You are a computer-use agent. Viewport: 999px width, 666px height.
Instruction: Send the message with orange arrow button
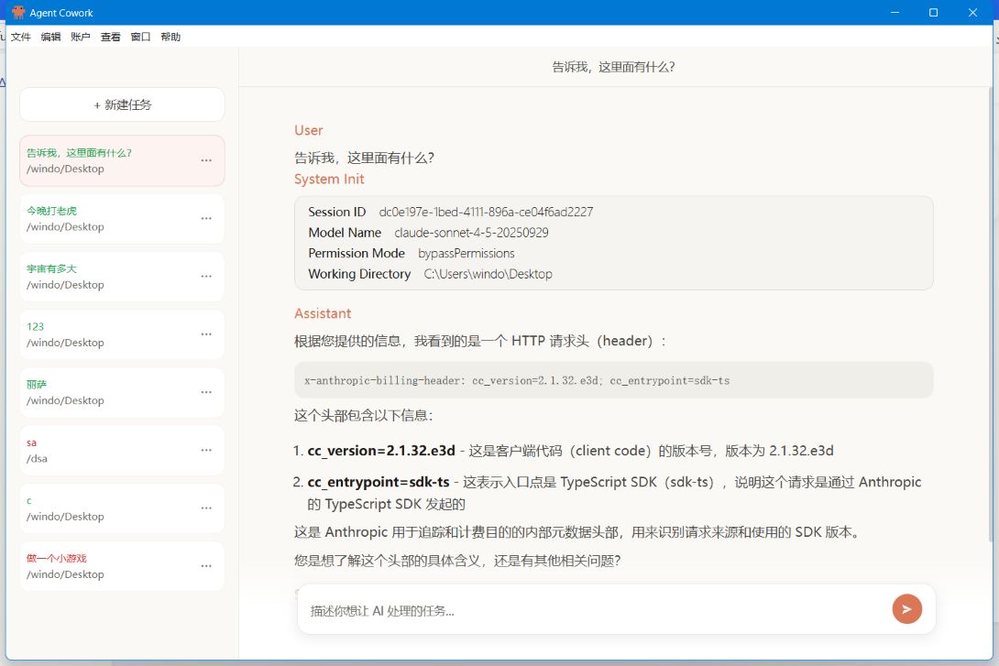tap(906, 609)
